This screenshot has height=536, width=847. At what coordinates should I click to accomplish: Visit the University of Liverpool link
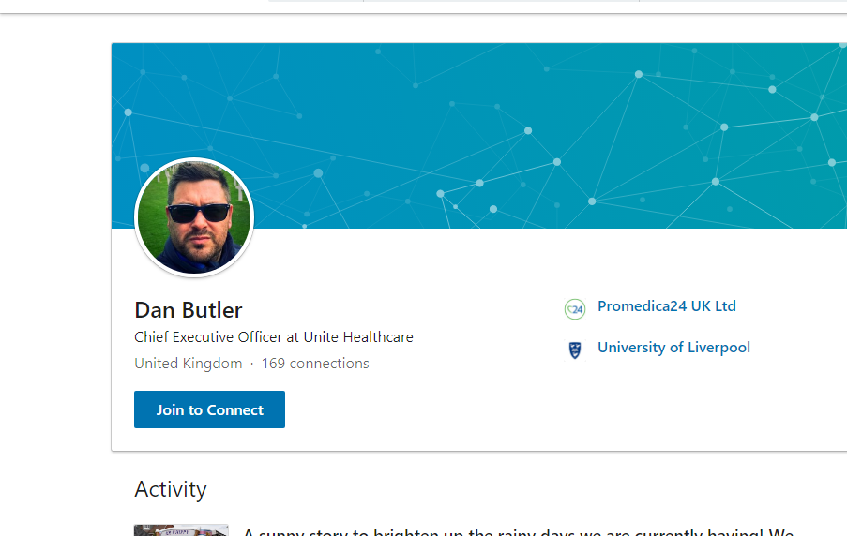pyautogui.click(x=673, y=348)
